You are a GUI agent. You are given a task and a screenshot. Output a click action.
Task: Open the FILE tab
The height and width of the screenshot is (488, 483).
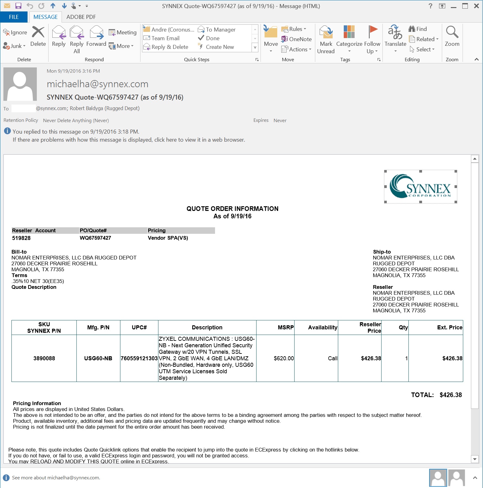(x=14, y=17)
